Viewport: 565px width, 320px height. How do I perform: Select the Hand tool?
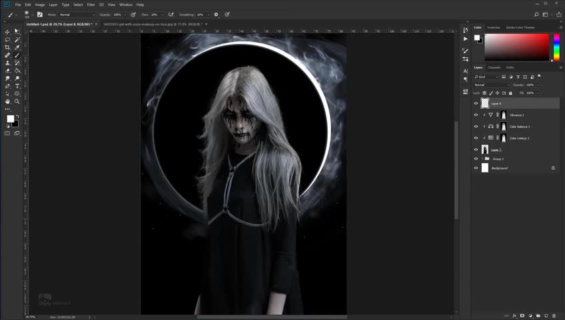[7, 101]
